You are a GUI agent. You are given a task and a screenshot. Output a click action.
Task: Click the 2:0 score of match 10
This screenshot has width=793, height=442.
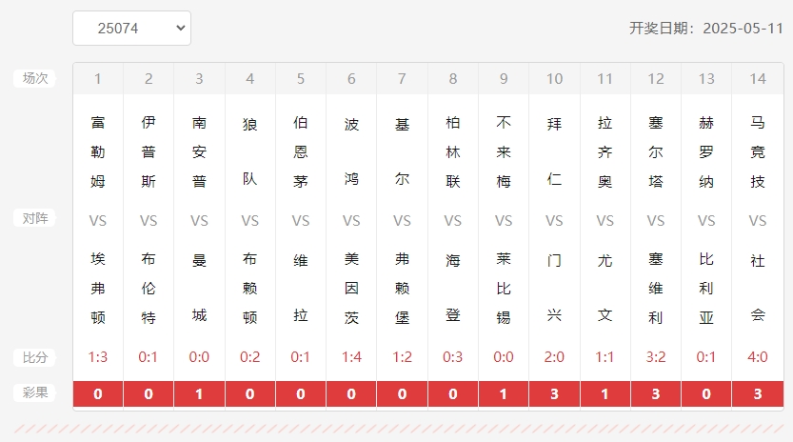554,357
